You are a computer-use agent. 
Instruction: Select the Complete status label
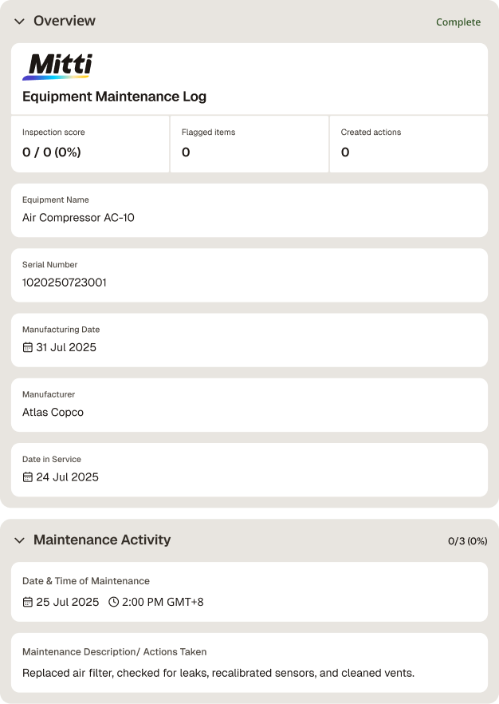[x=458, y=22]
